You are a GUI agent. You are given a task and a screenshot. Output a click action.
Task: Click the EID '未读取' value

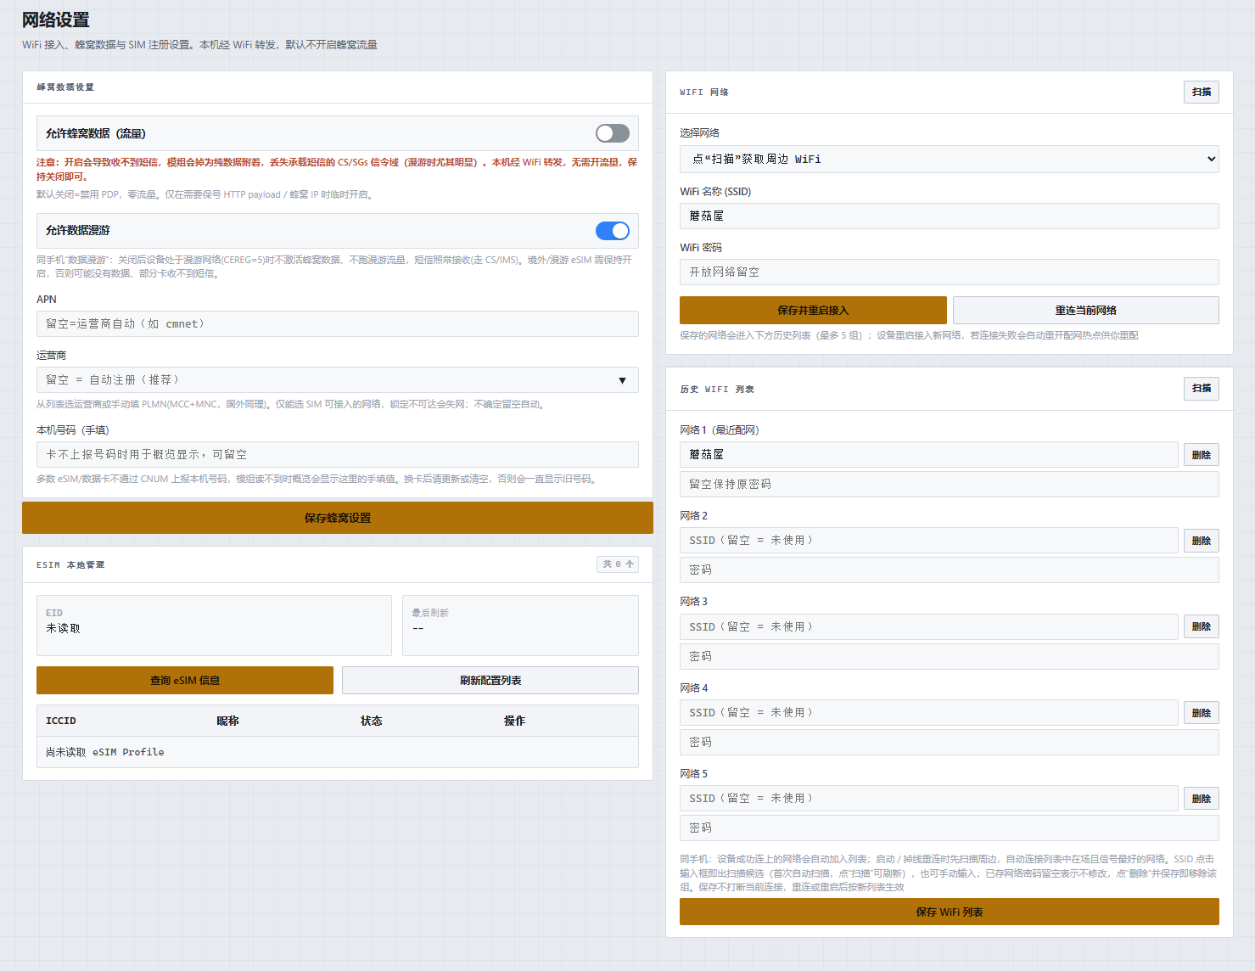(64, 629)
